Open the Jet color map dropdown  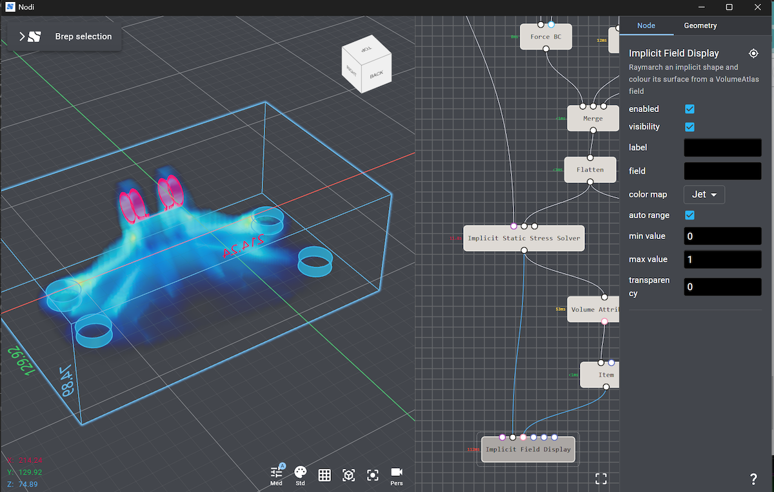(704, 194)
